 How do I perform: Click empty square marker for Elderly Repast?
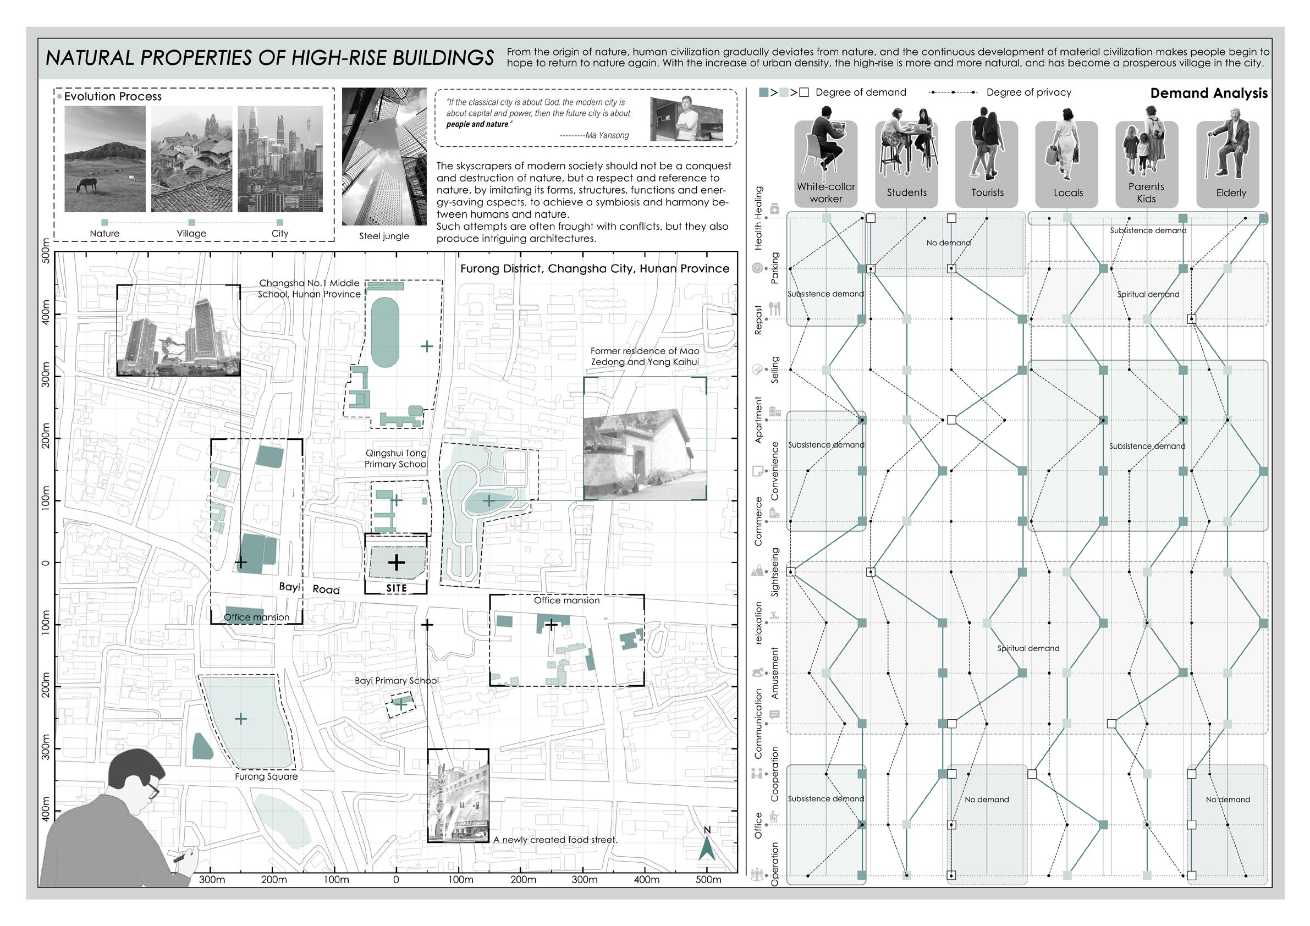(x=1191, y=319)
